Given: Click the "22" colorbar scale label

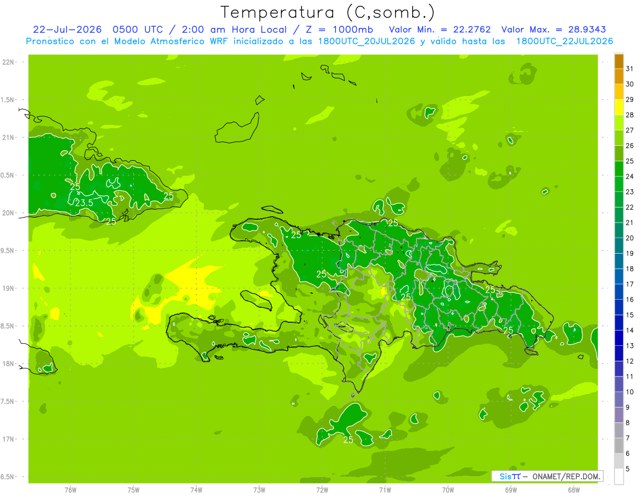Looking at the screenshot, I should [630, 207].
